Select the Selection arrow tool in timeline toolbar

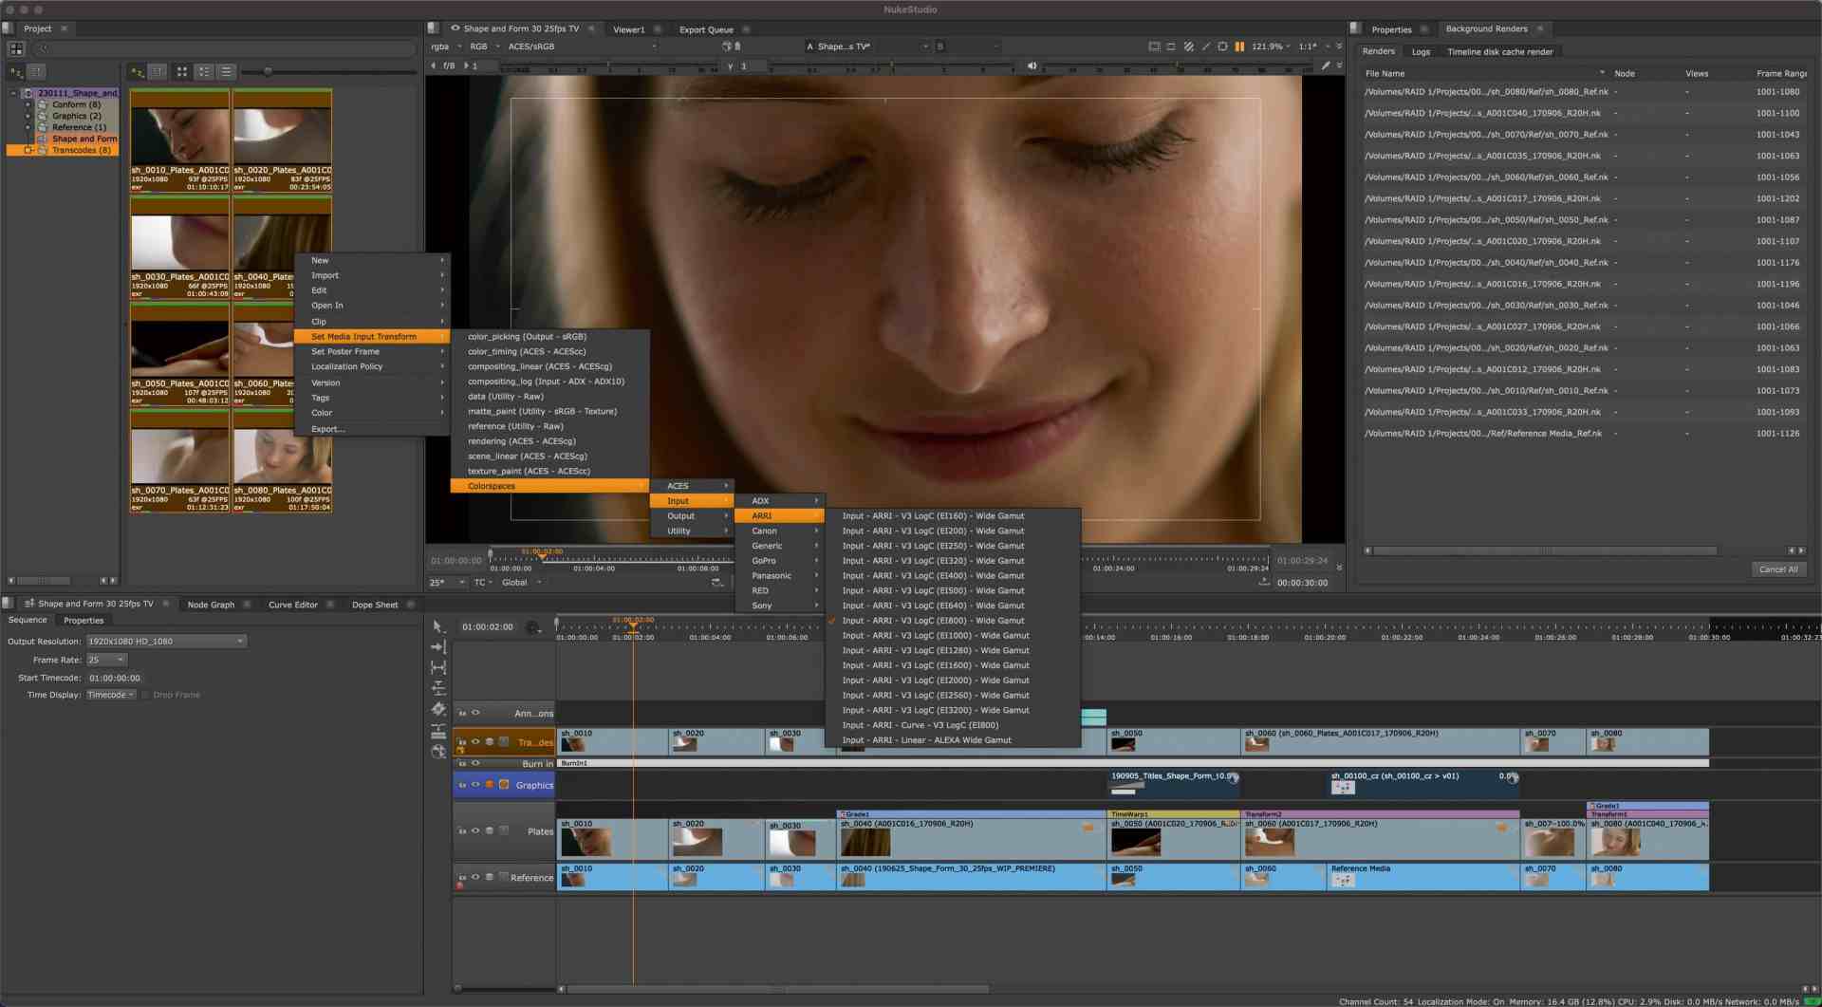pos(438,626)
